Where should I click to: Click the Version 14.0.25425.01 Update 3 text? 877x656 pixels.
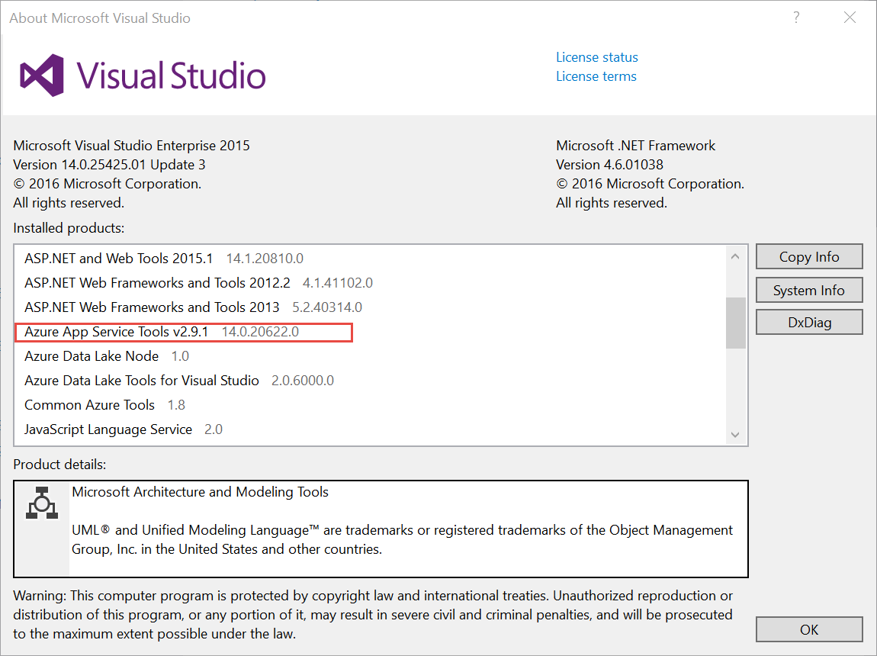pos(109,165)
